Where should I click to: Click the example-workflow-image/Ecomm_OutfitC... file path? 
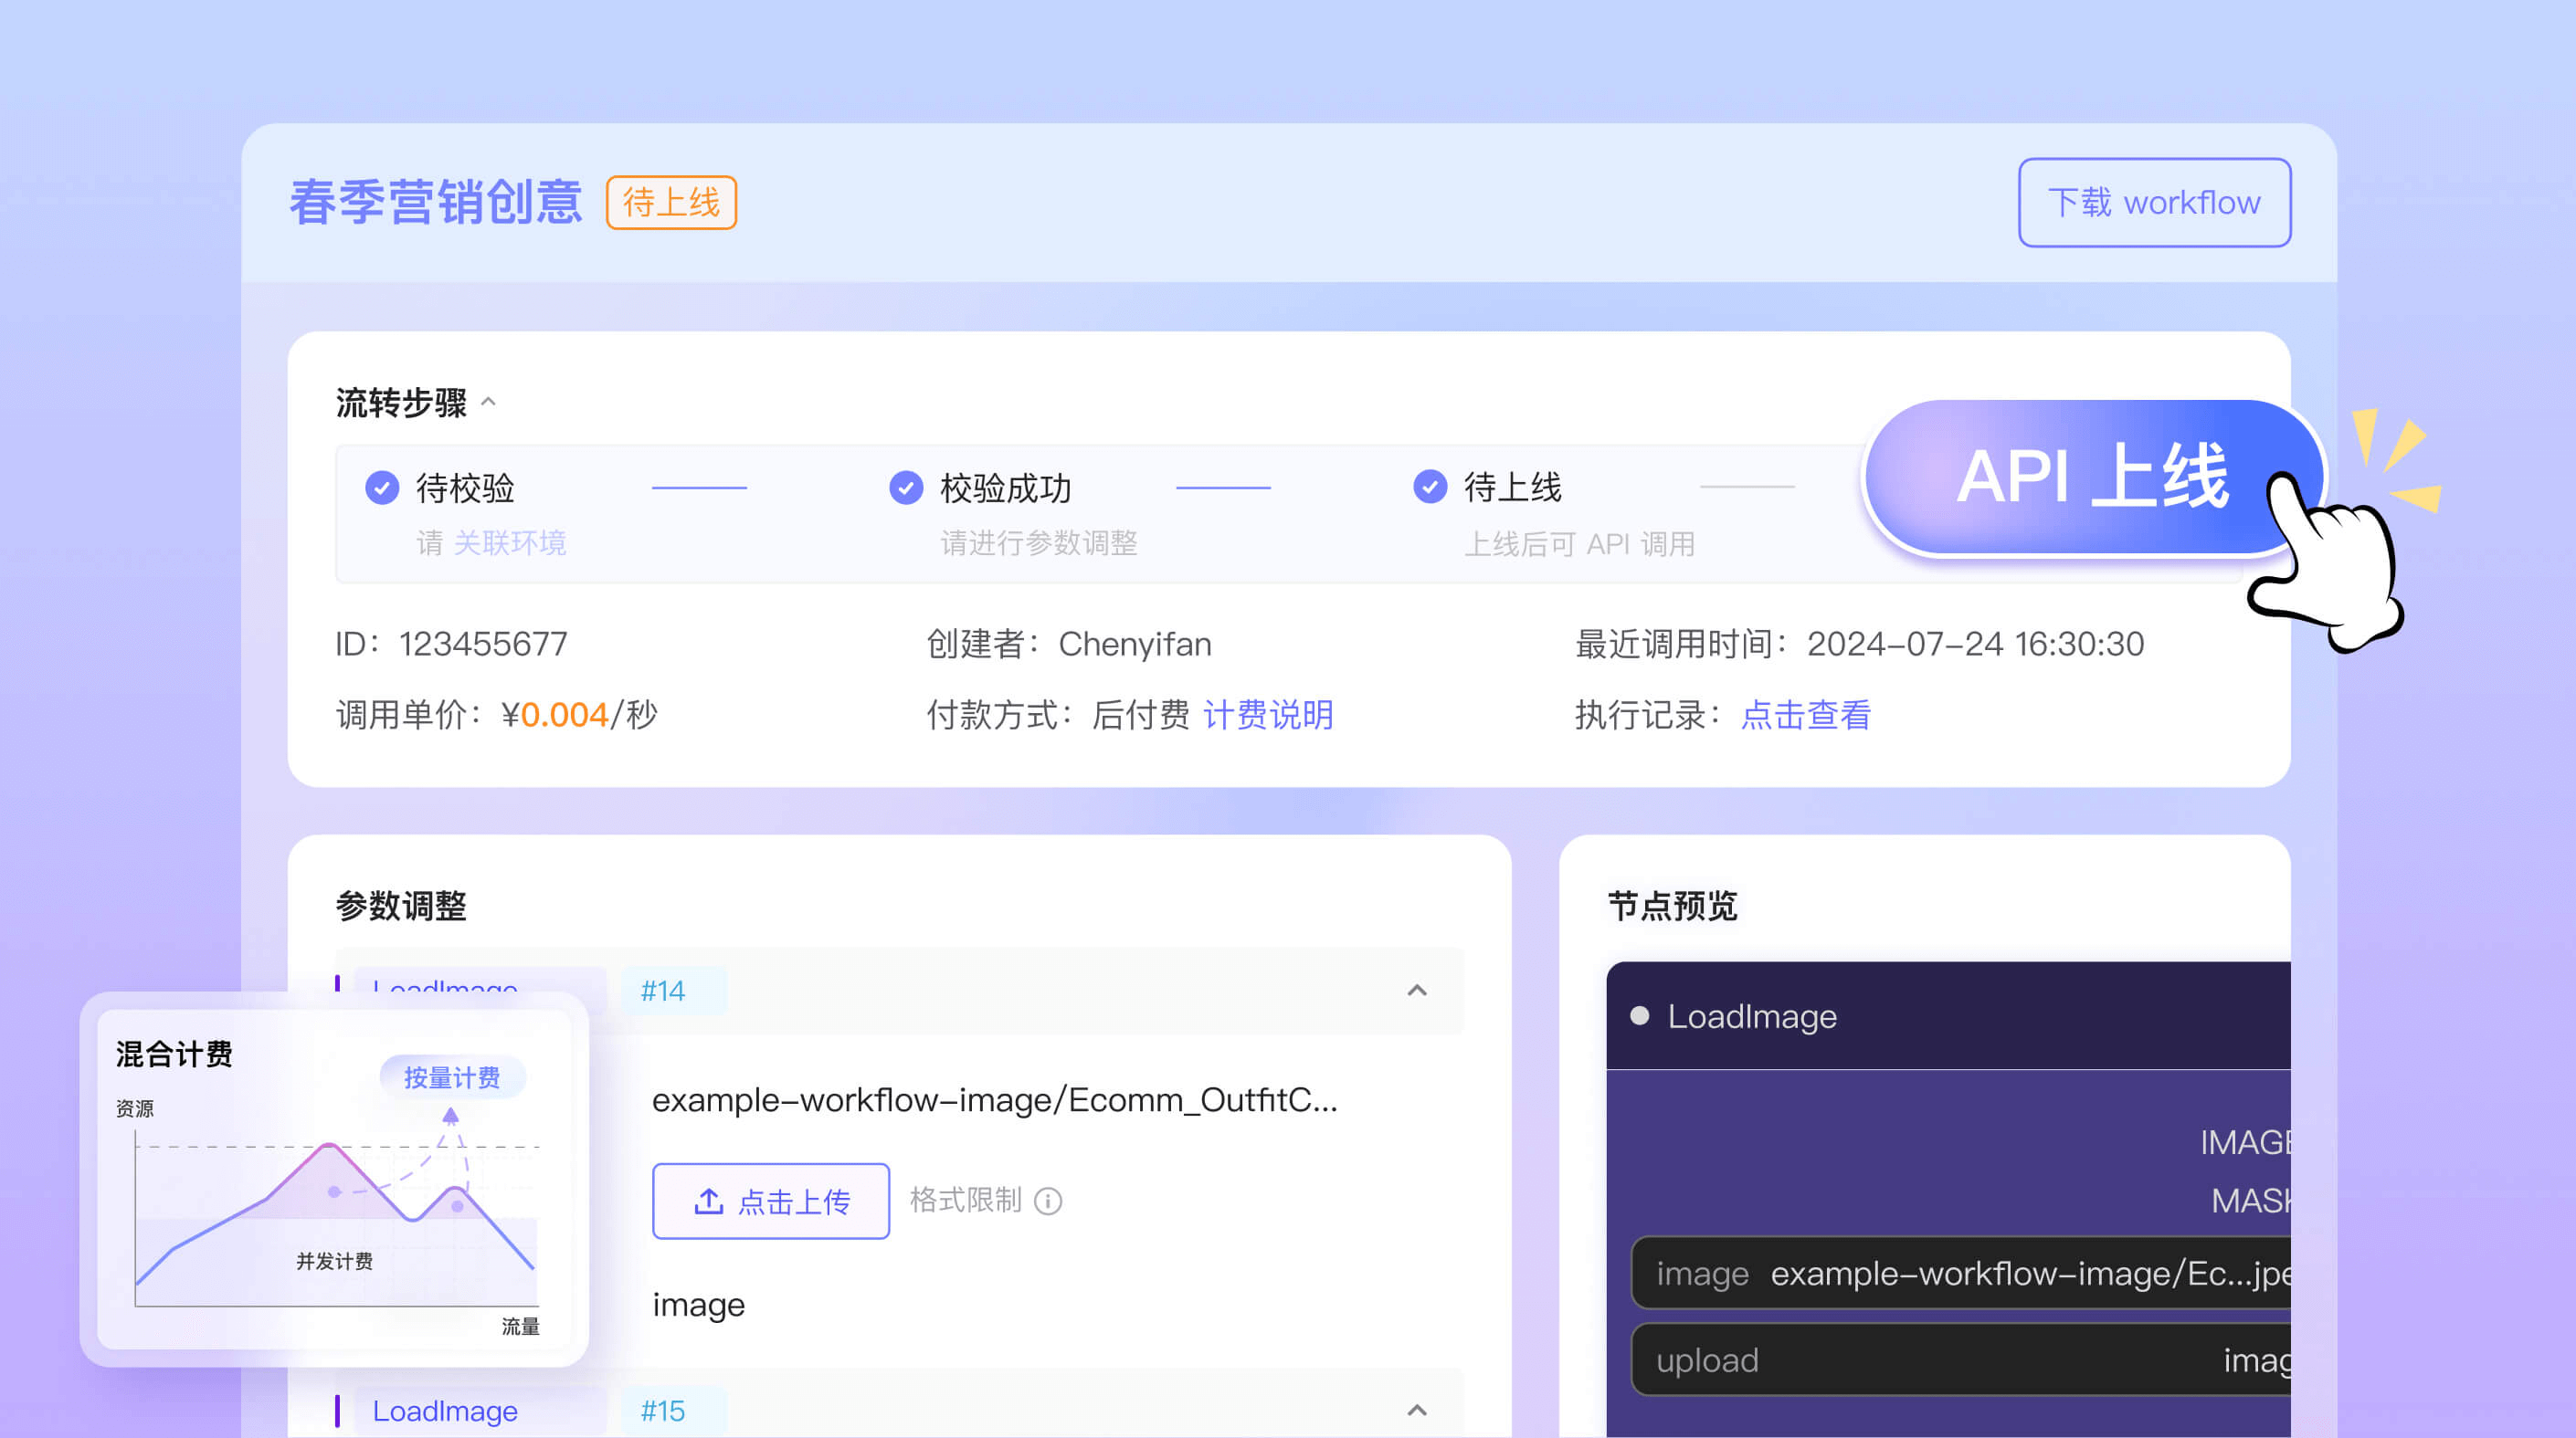coord(994,1100)
